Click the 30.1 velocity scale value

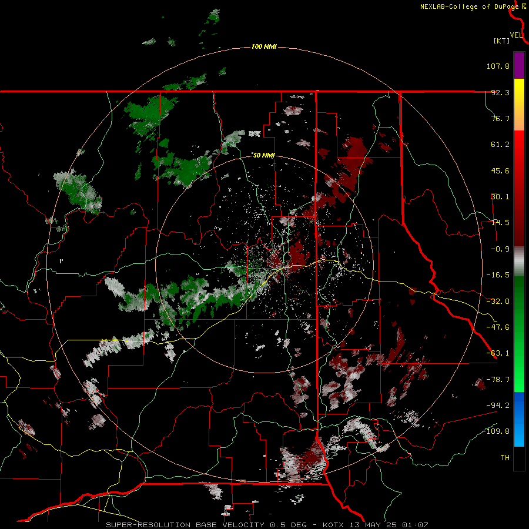click(x=500, y=197)
